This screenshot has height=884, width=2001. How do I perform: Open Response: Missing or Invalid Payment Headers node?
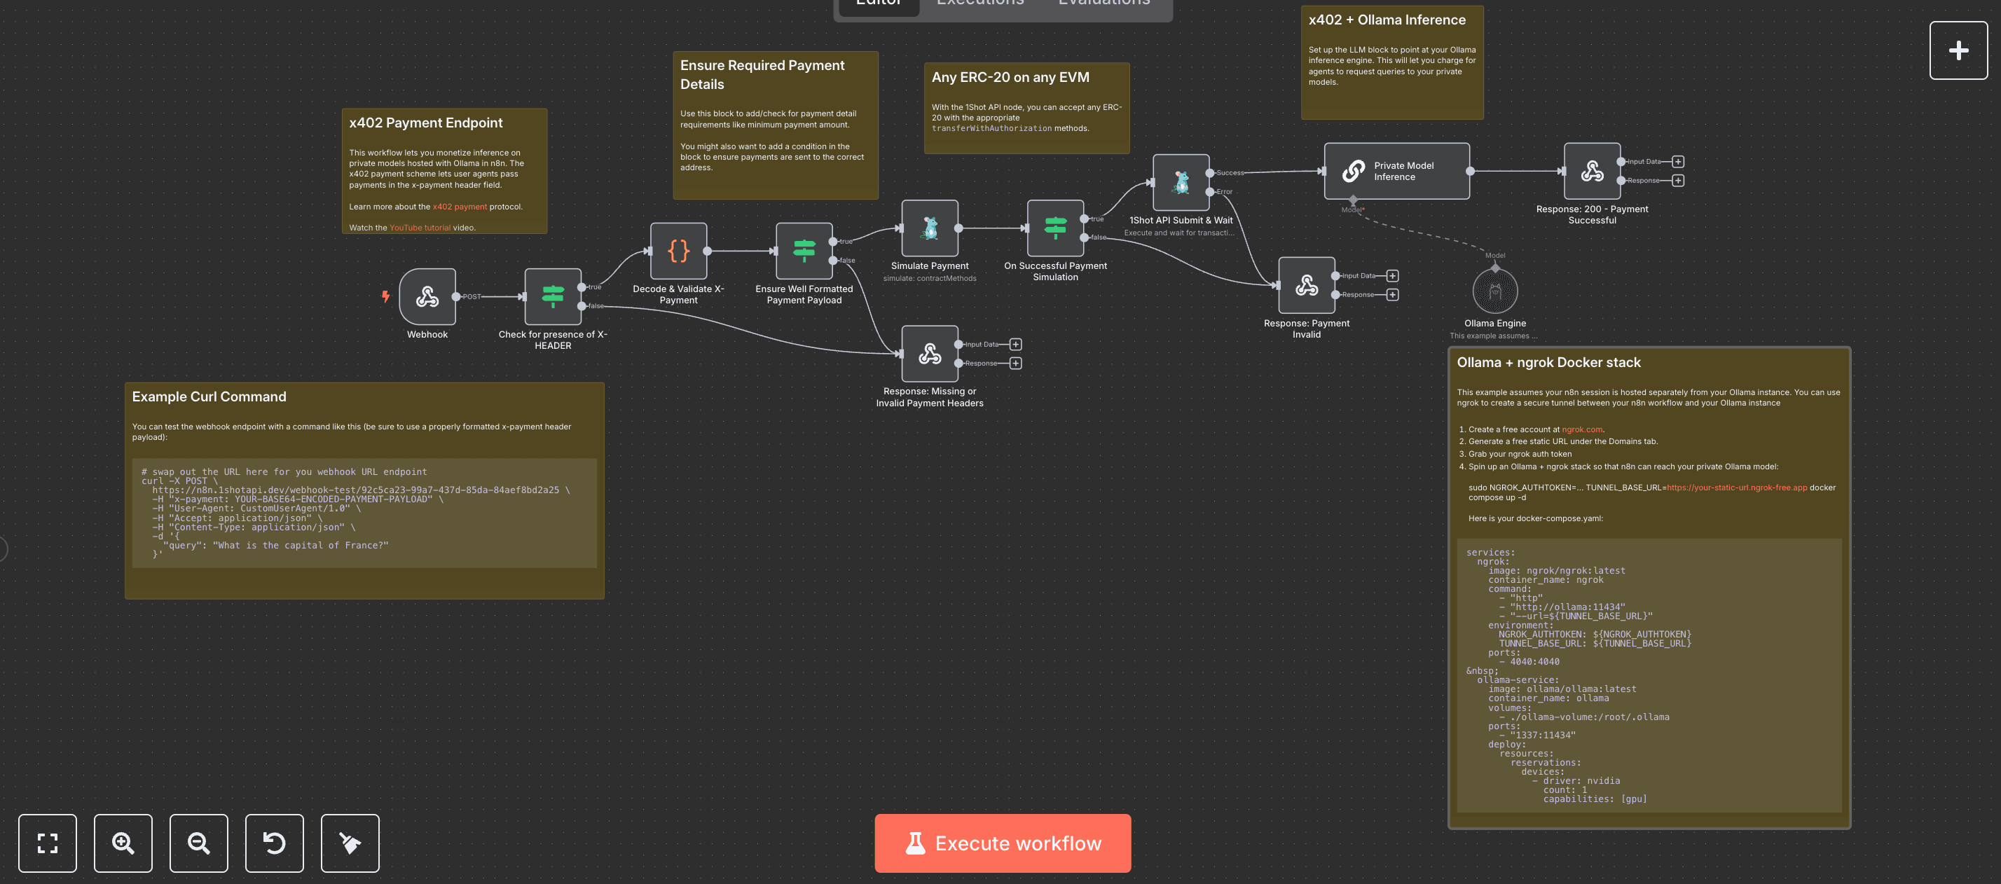pyautogui.click(x=930, y=354)
